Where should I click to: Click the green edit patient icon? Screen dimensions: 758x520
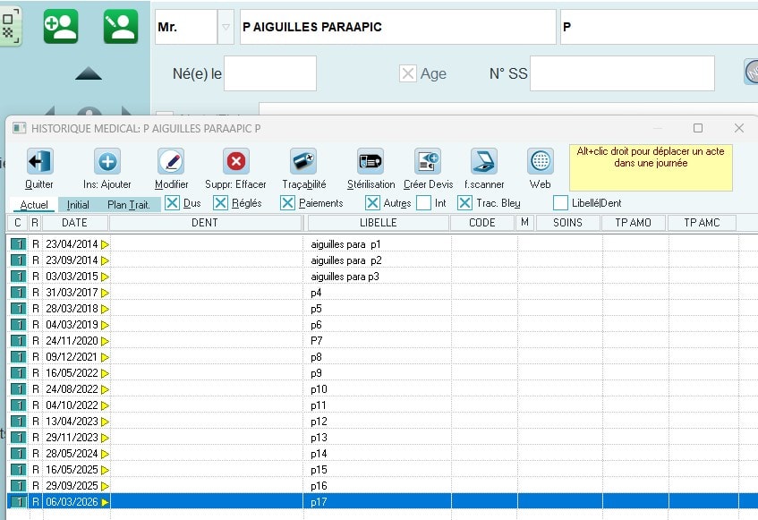(x=121, y=27)
